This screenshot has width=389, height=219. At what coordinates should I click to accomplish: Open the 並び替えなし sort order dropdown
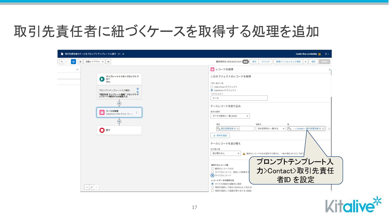click(226, 153)
